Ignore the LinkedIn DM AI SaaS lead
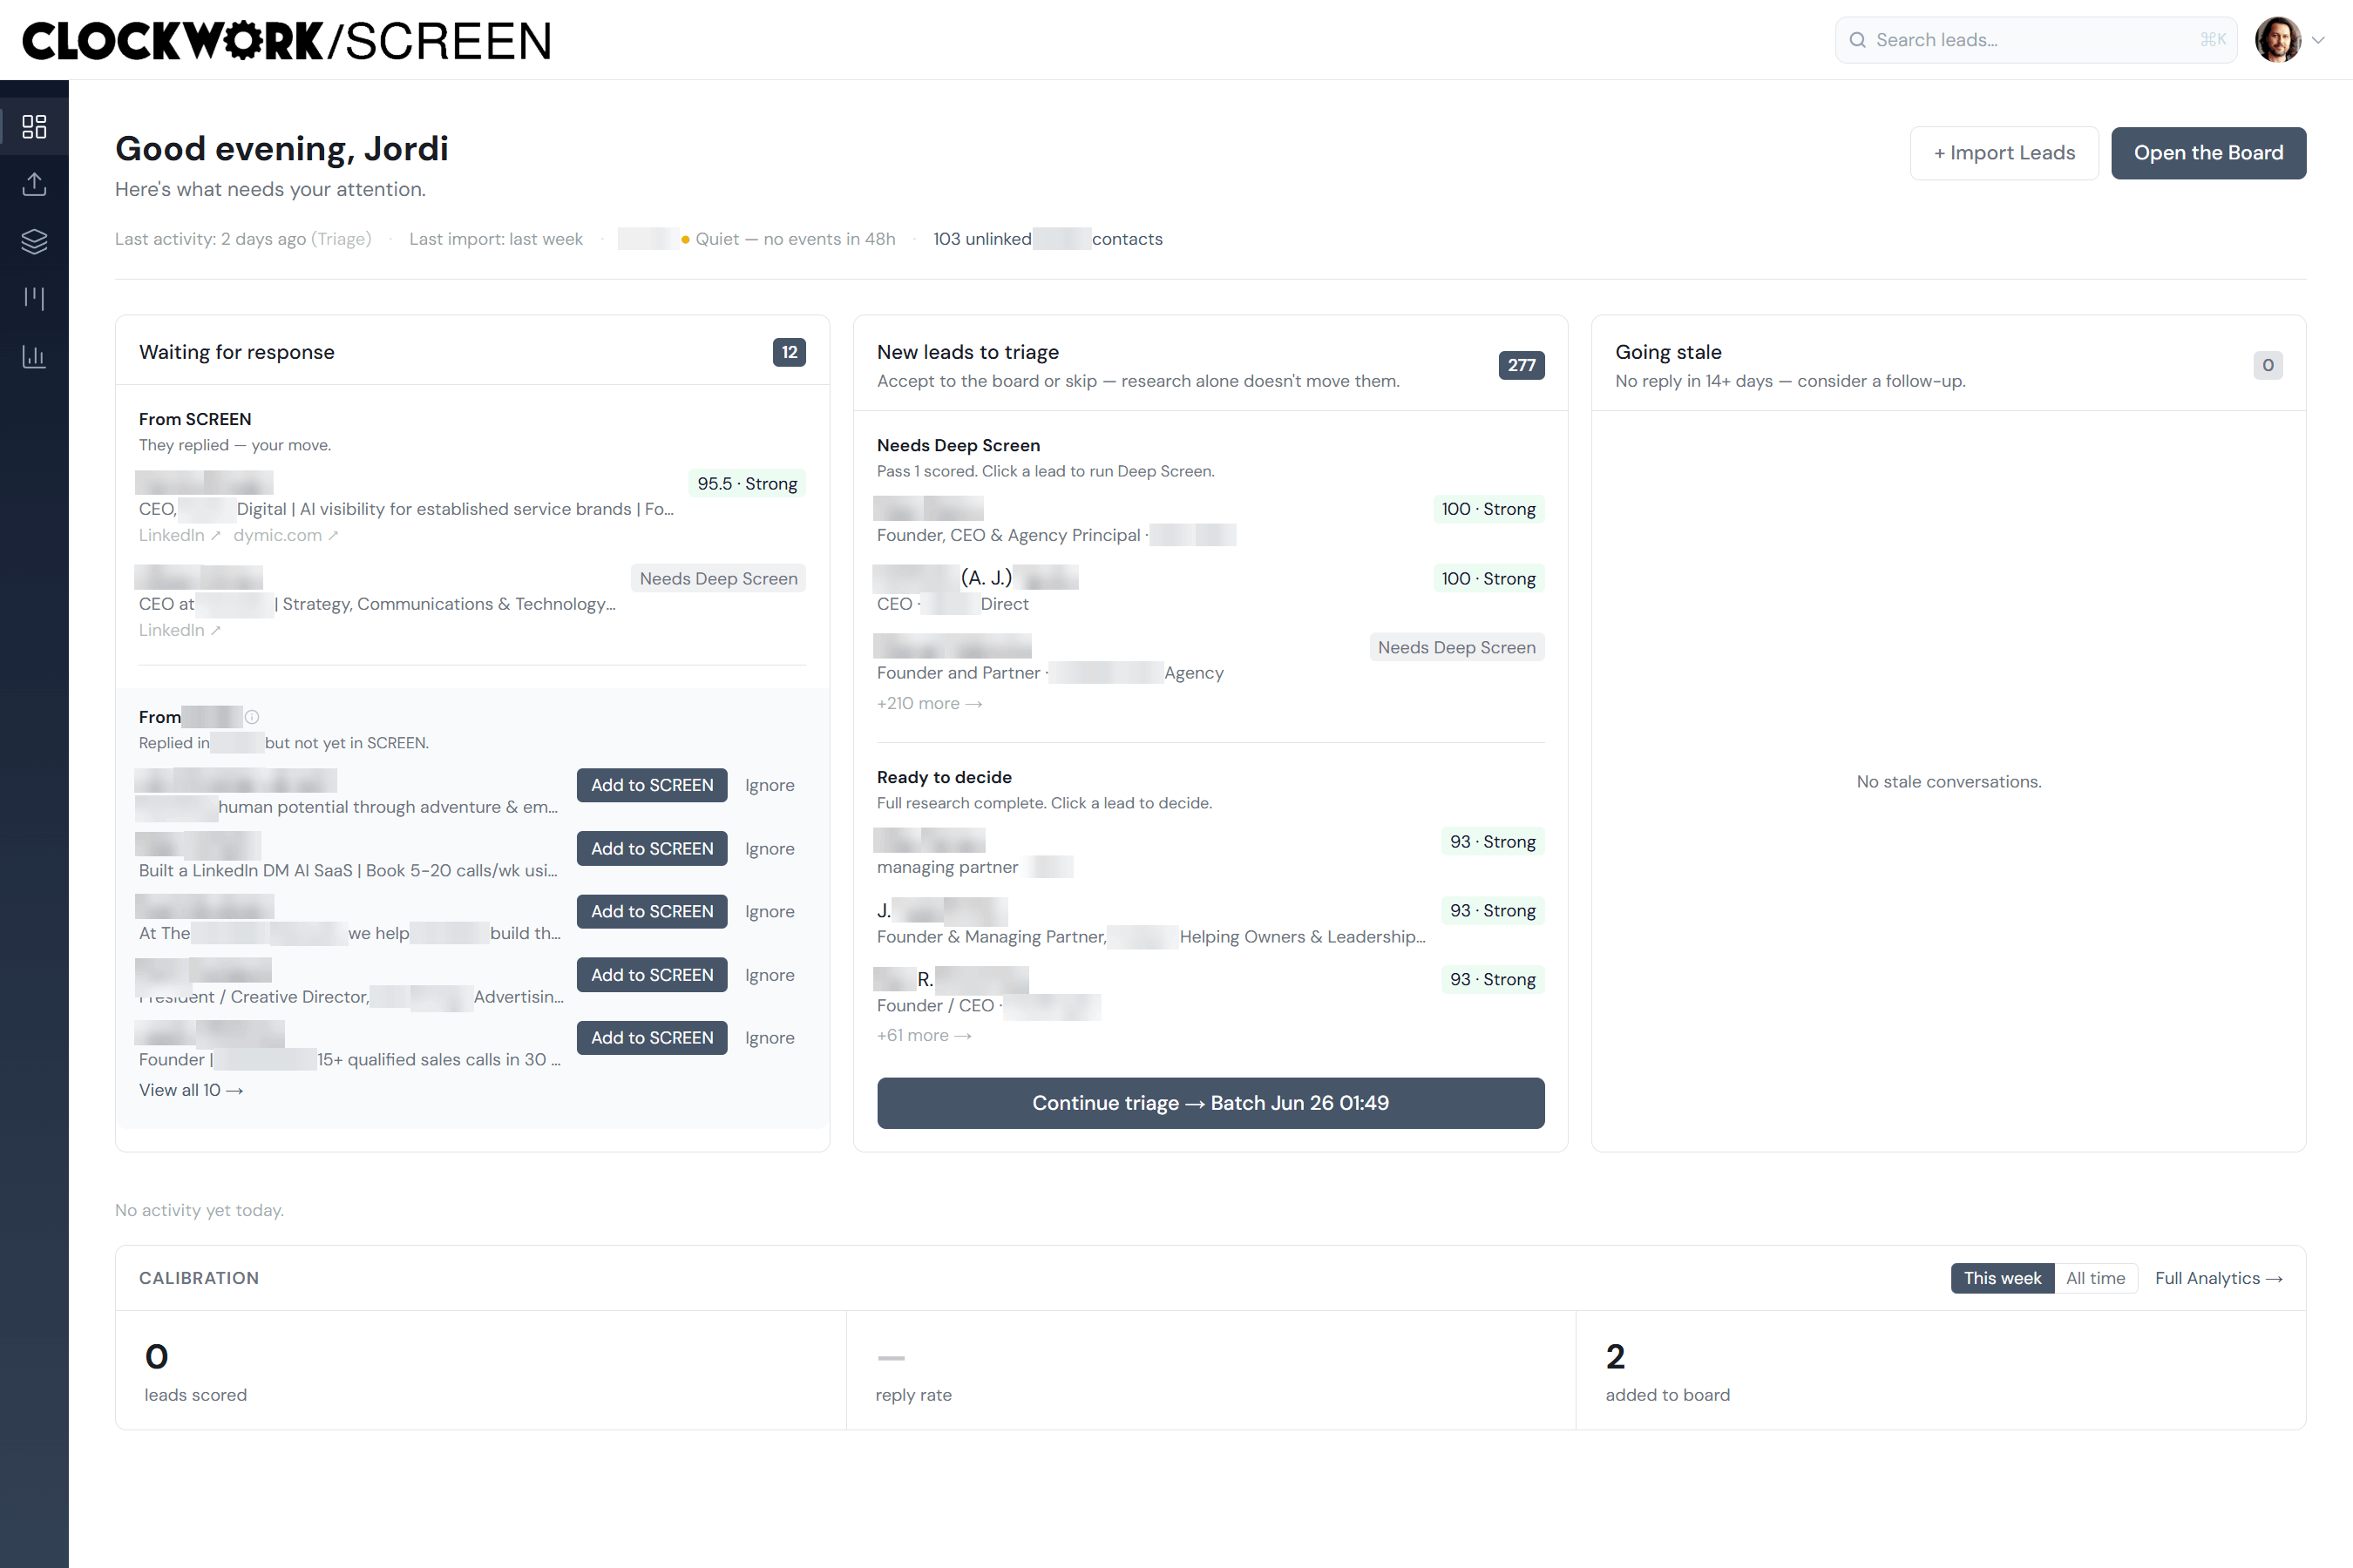The width and height of the screenshot is (2353, 1568). [770, 848]
